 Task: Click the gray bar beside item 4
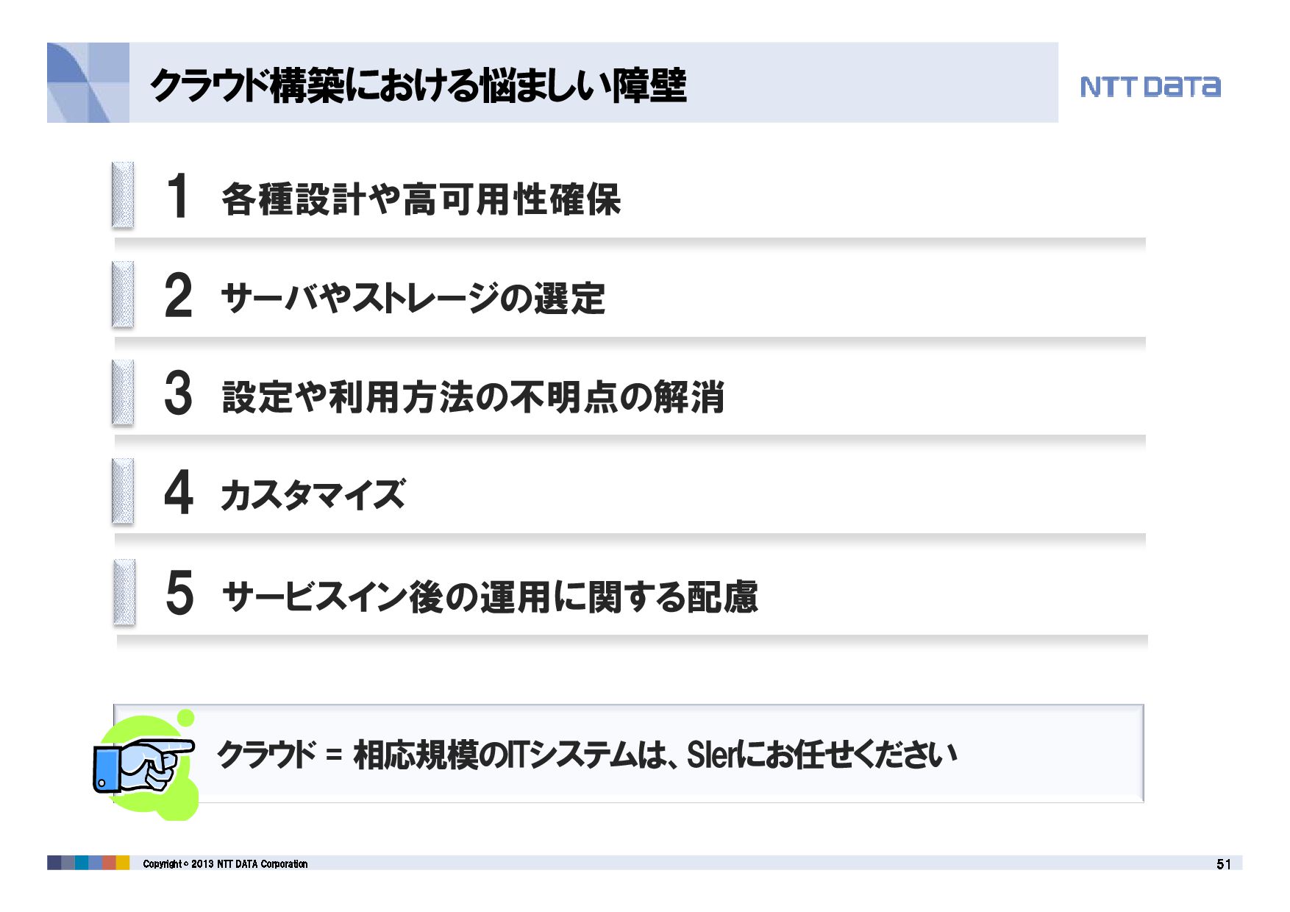[x=123, y=491]
